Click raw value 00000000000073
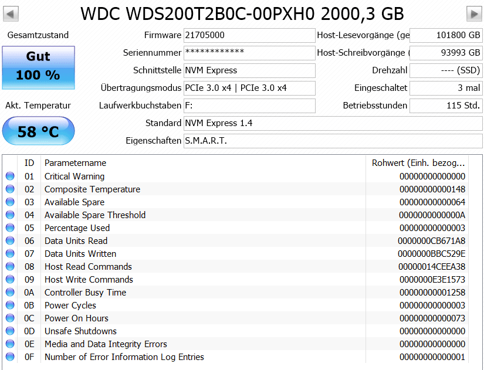Viewport: 484px width, 370px height. click(x=432, y=318)
